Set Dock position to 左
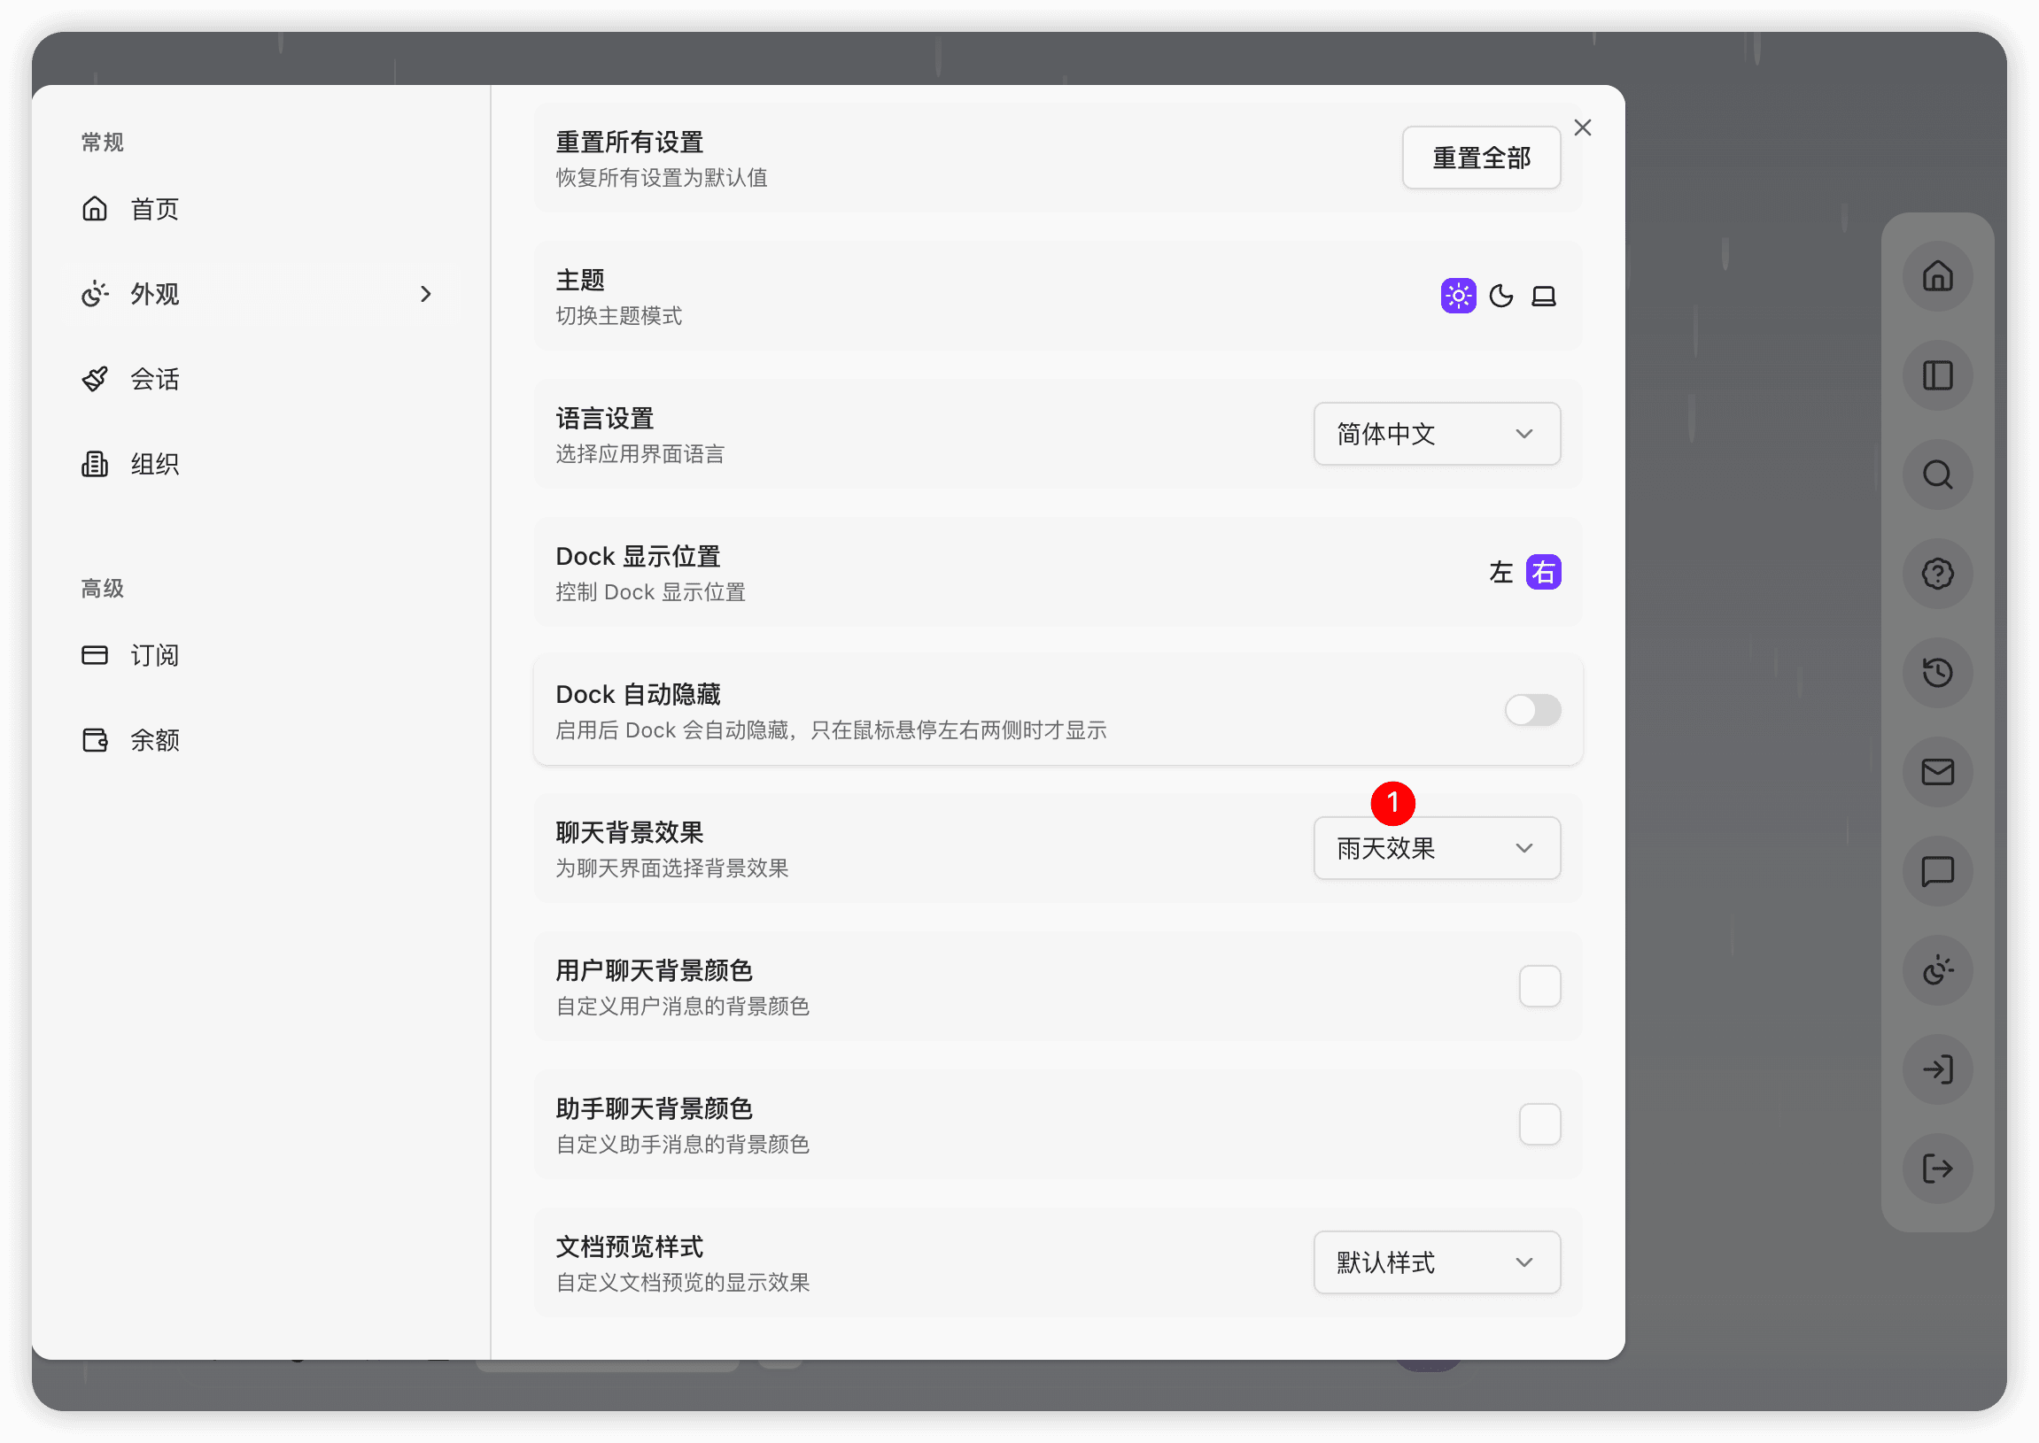Viewport: 2039px width, 1443px height. pos(1500,573)
